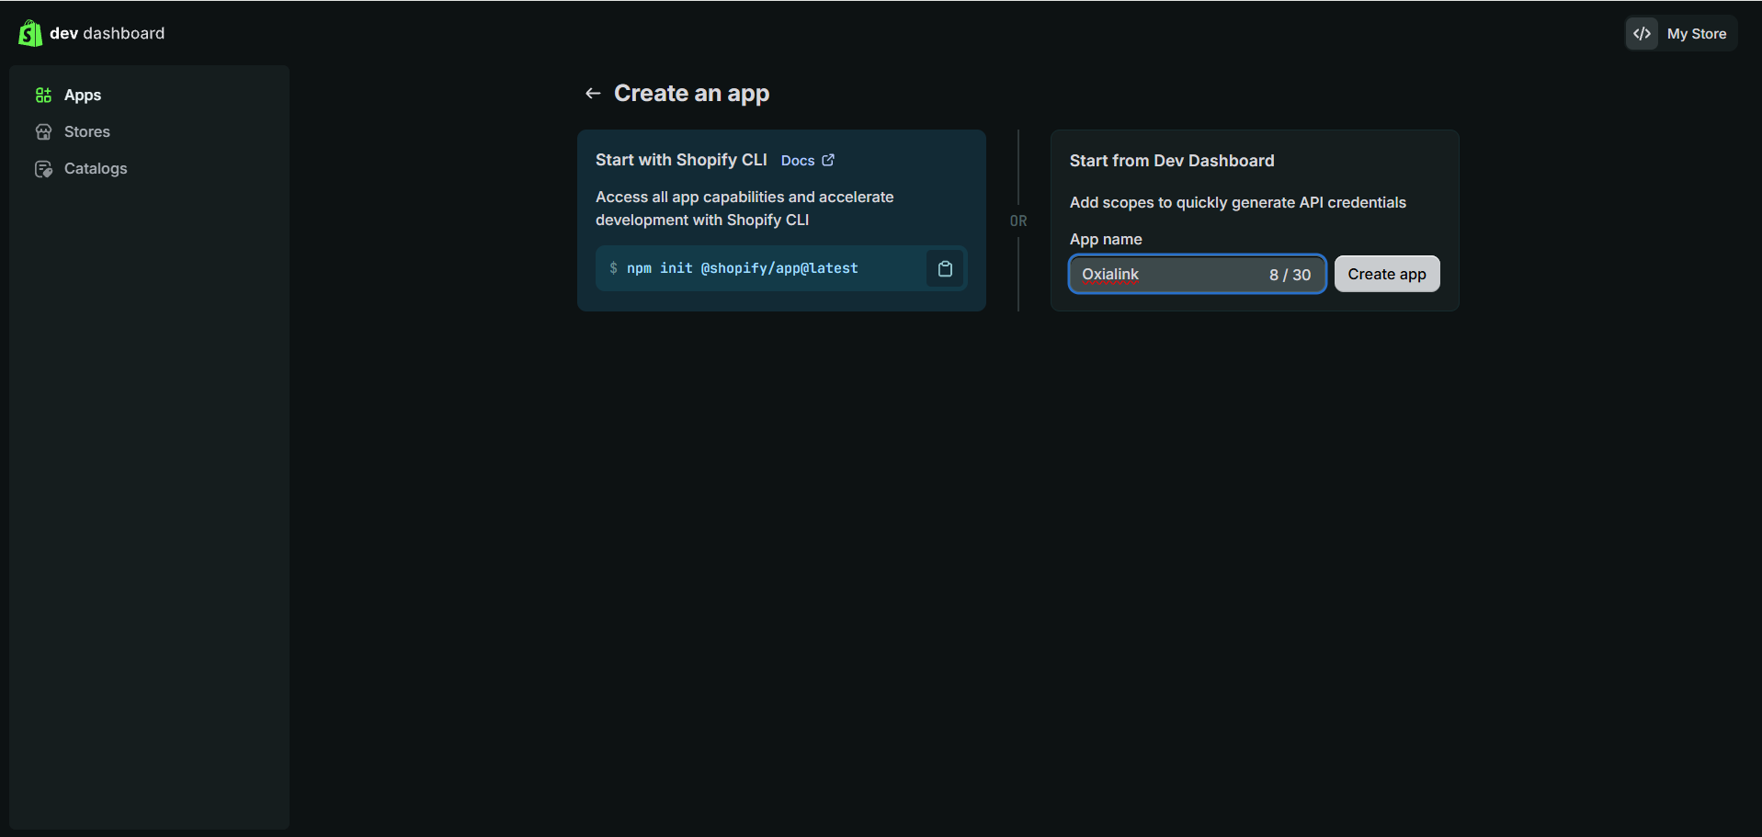Image resolution: width=1762 pixels, height=837 pixels.
Task: Click the Add scopes description text
Action: [x=1238, y=202]
